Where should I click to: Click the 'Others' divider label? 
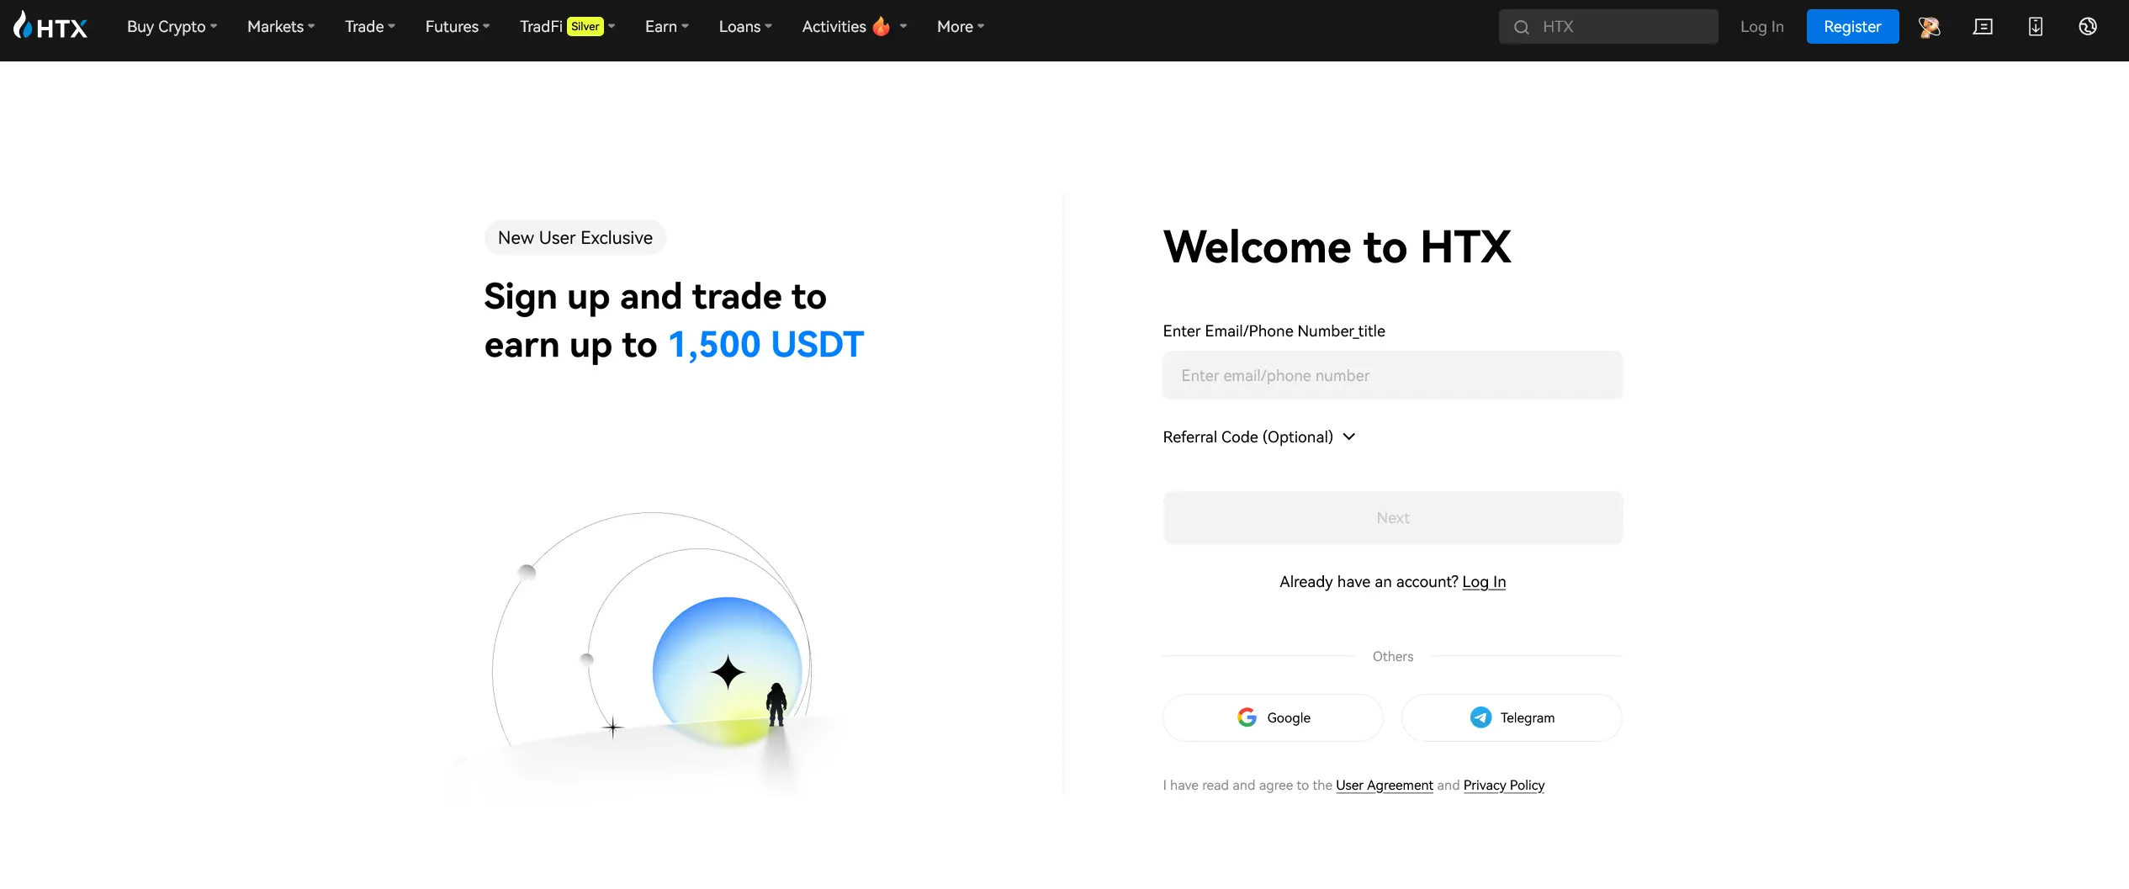[x=1393, y=657]
